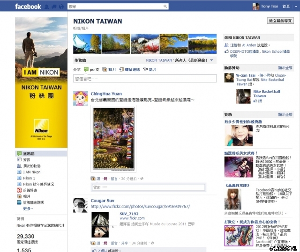Open Aj Arden friend link
Image resolution: width=300 pixels, height=252 pixels.
249,45
